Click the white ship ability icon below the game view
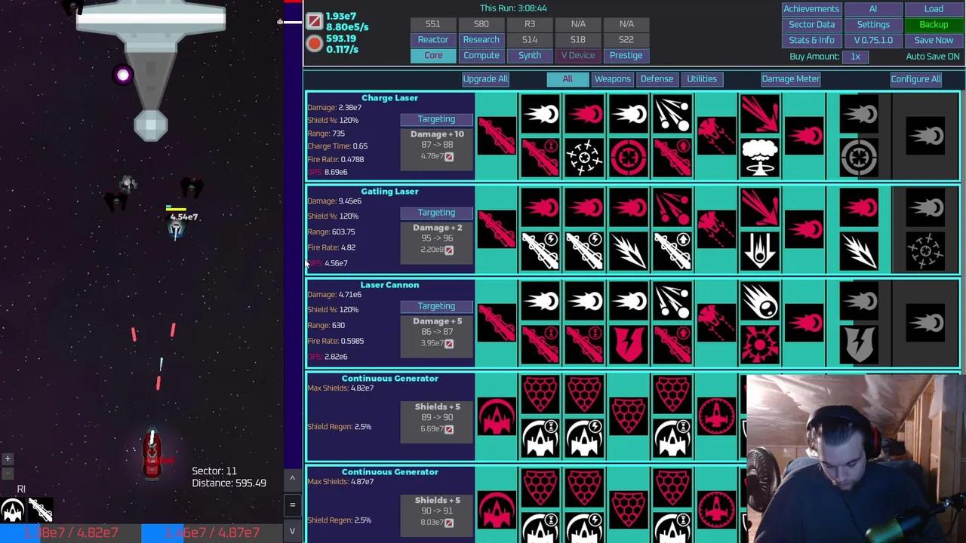Image resolution: width=966 pixels, height=543 pixels. click(13, 511)
